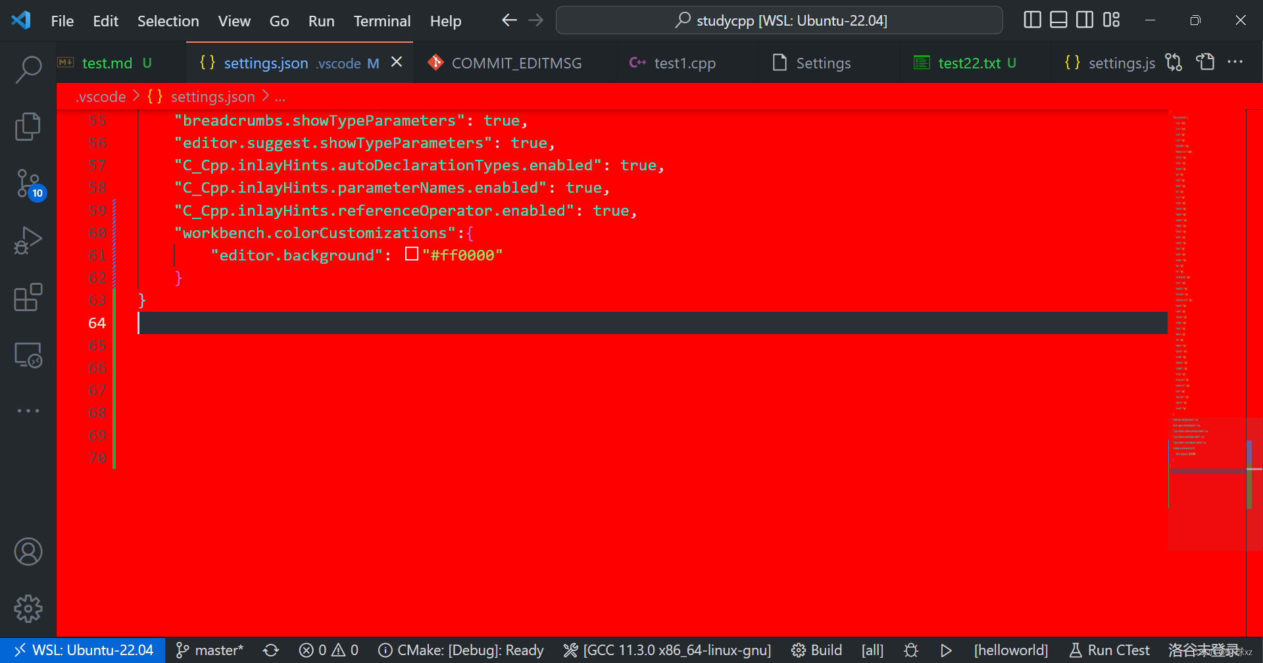The width and height of the screenshot is (1263, 663).
Task: Click the master* branch in status bar
Action: [210, 650]
